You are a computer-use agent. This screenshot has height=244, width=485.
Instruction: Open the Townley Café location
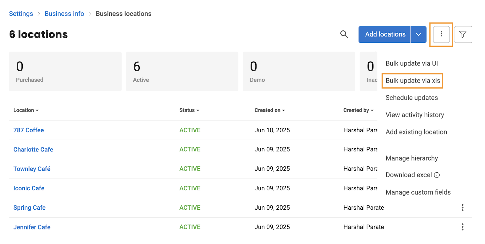coord(32,169)
